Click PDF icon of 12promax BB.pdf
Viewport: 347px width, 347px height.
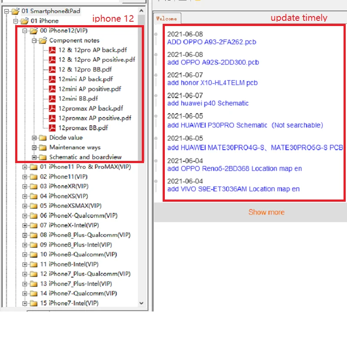point(52,128)
